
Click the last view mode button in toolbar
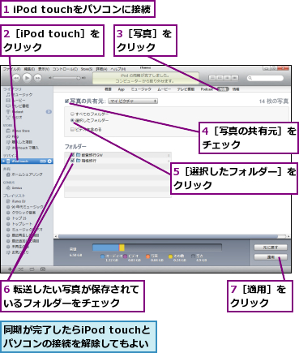click(x=235, y=78)
